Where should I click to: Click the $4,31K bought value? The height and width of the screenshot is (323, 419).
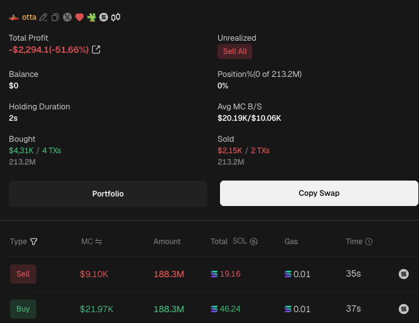coord(21,151)
